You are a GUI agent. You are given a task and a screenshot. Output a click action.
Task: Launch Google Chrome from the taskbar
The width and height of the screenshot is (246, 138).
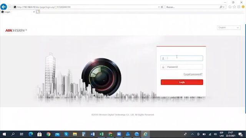coord(48,134)
